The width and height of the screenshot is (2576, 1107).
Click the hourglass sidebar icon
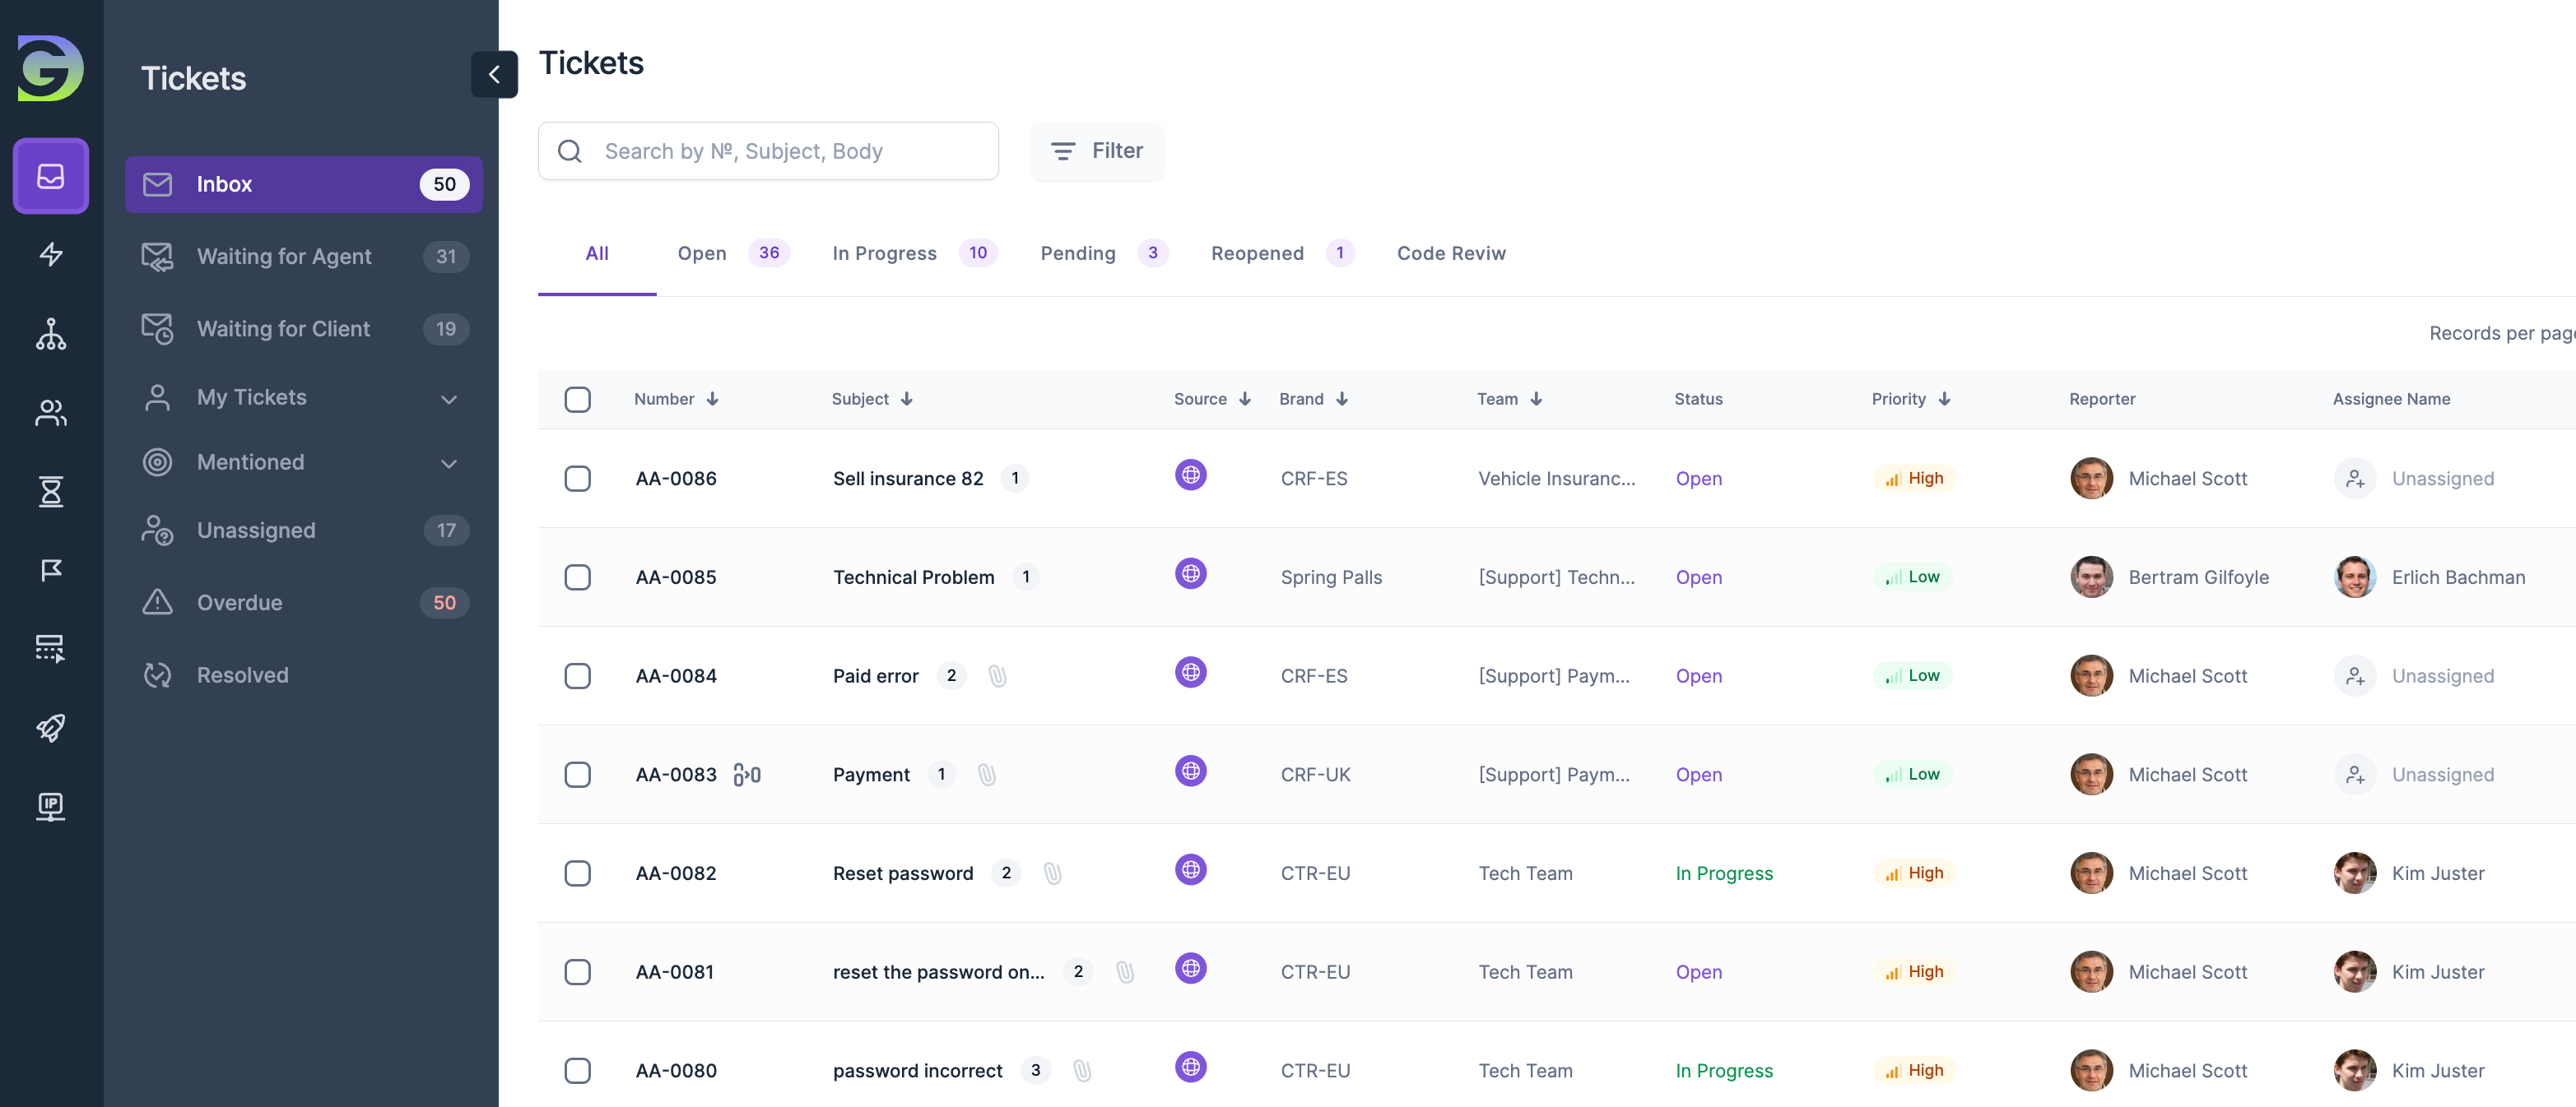[x=51, y=492]
